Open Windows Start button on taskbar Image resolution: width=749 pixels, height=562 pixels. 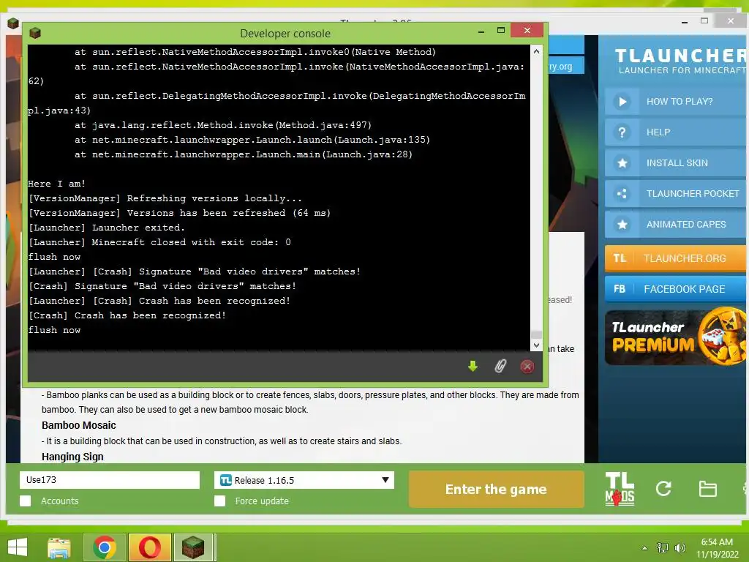point(18,547)
